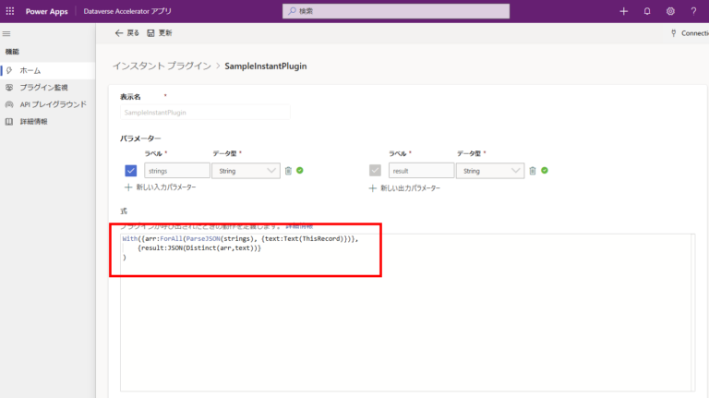The image size is (709, 398).
Task: Delete the strings input parameter
Action: pyautogui.click(x=289, y=171)
